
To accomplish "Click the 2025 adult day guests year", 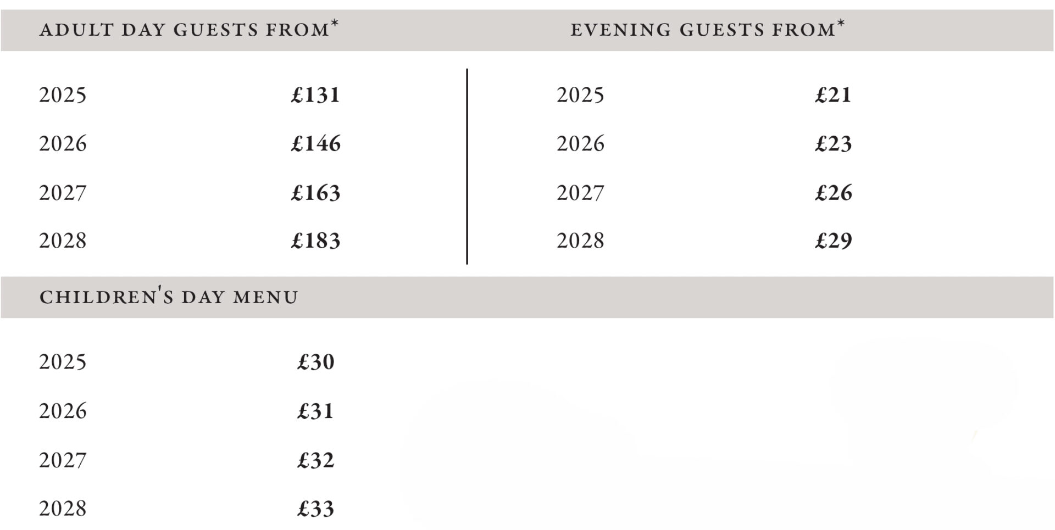I will 63,94.
